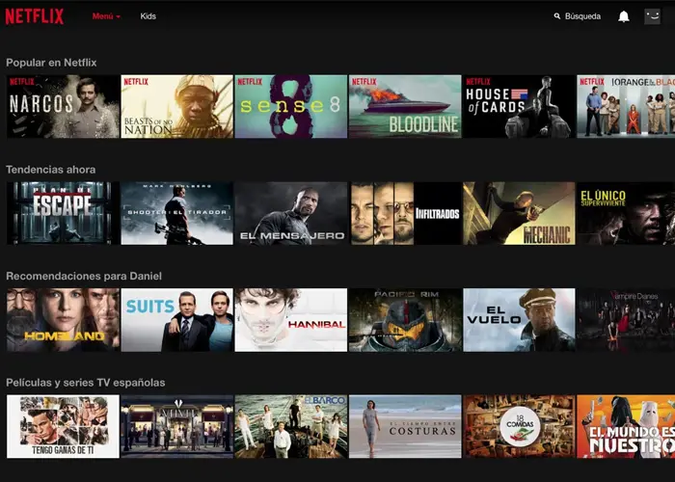Open Plan de Escape thumbnail
675x482 pixels.
(x=63, y=213)
